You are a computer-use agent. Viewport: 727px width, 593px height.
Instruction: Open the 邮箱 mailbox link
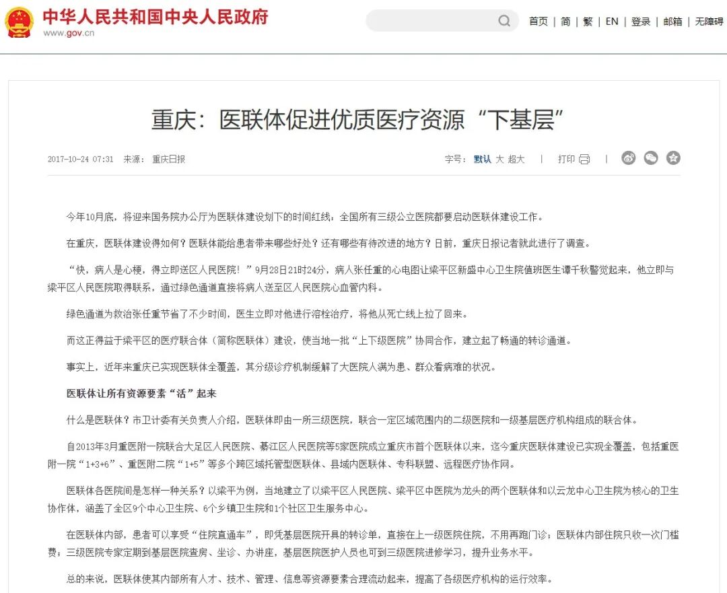(x=672, y=22)
